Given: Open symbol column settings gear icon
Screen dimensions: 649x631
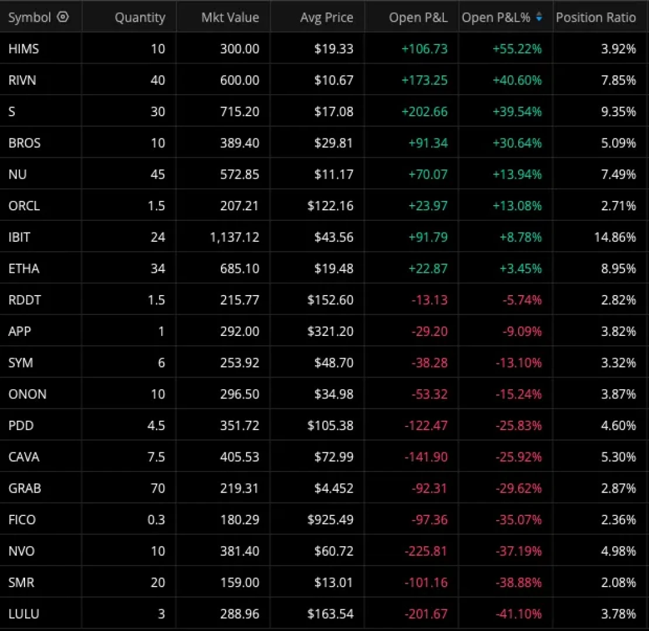Looking at the screenshot, I should point(63,17).
